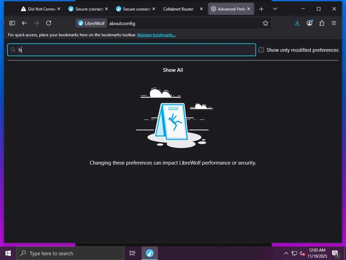This screenshot has width=346, height=260.
Task: Show hidden system tray icons
Action: pyautogui.click(x=286, y=253)
